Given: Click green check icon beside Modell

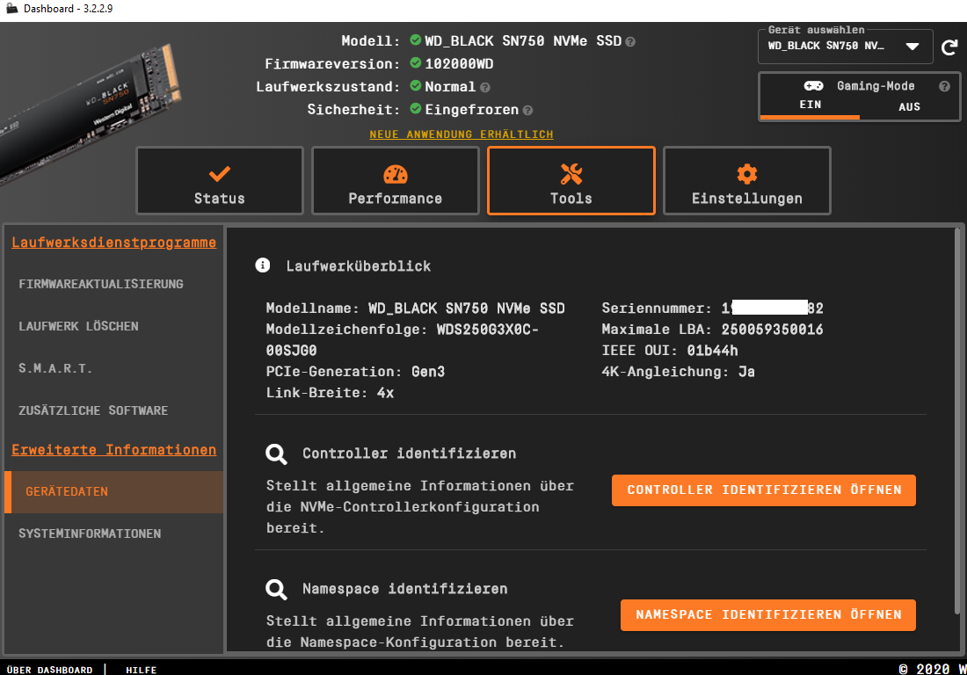Looking at the screenshot, I should pos(416,40).
